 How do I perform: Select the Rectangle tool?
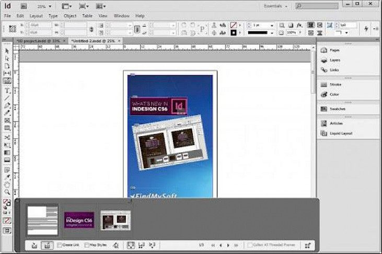click(x=7, y=128)
